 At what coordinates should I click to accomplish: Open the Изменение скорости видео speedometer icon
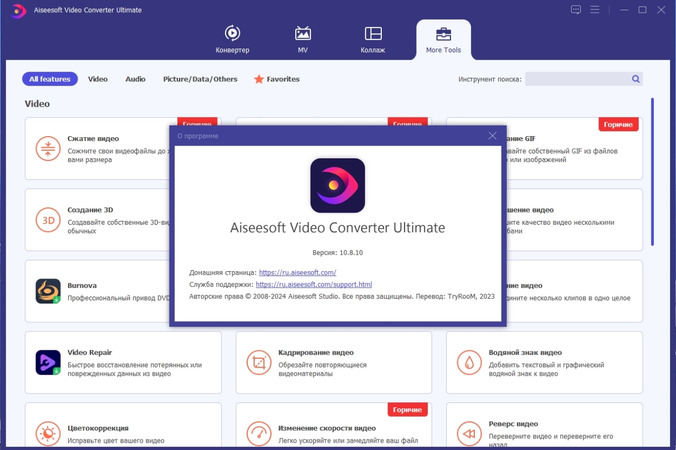click(259, 434)
